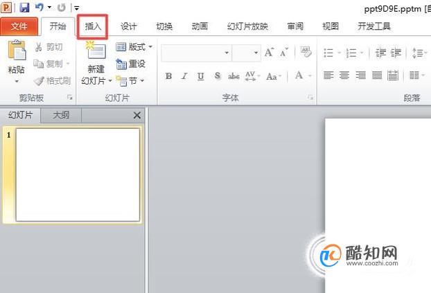Toggle text Shadow formatting
This screenshot has width=431, height=293.
(217, 76)
